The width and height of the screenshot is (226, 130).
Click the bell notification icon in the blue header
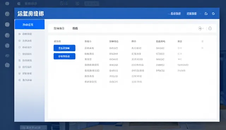[x=206, y=14]
